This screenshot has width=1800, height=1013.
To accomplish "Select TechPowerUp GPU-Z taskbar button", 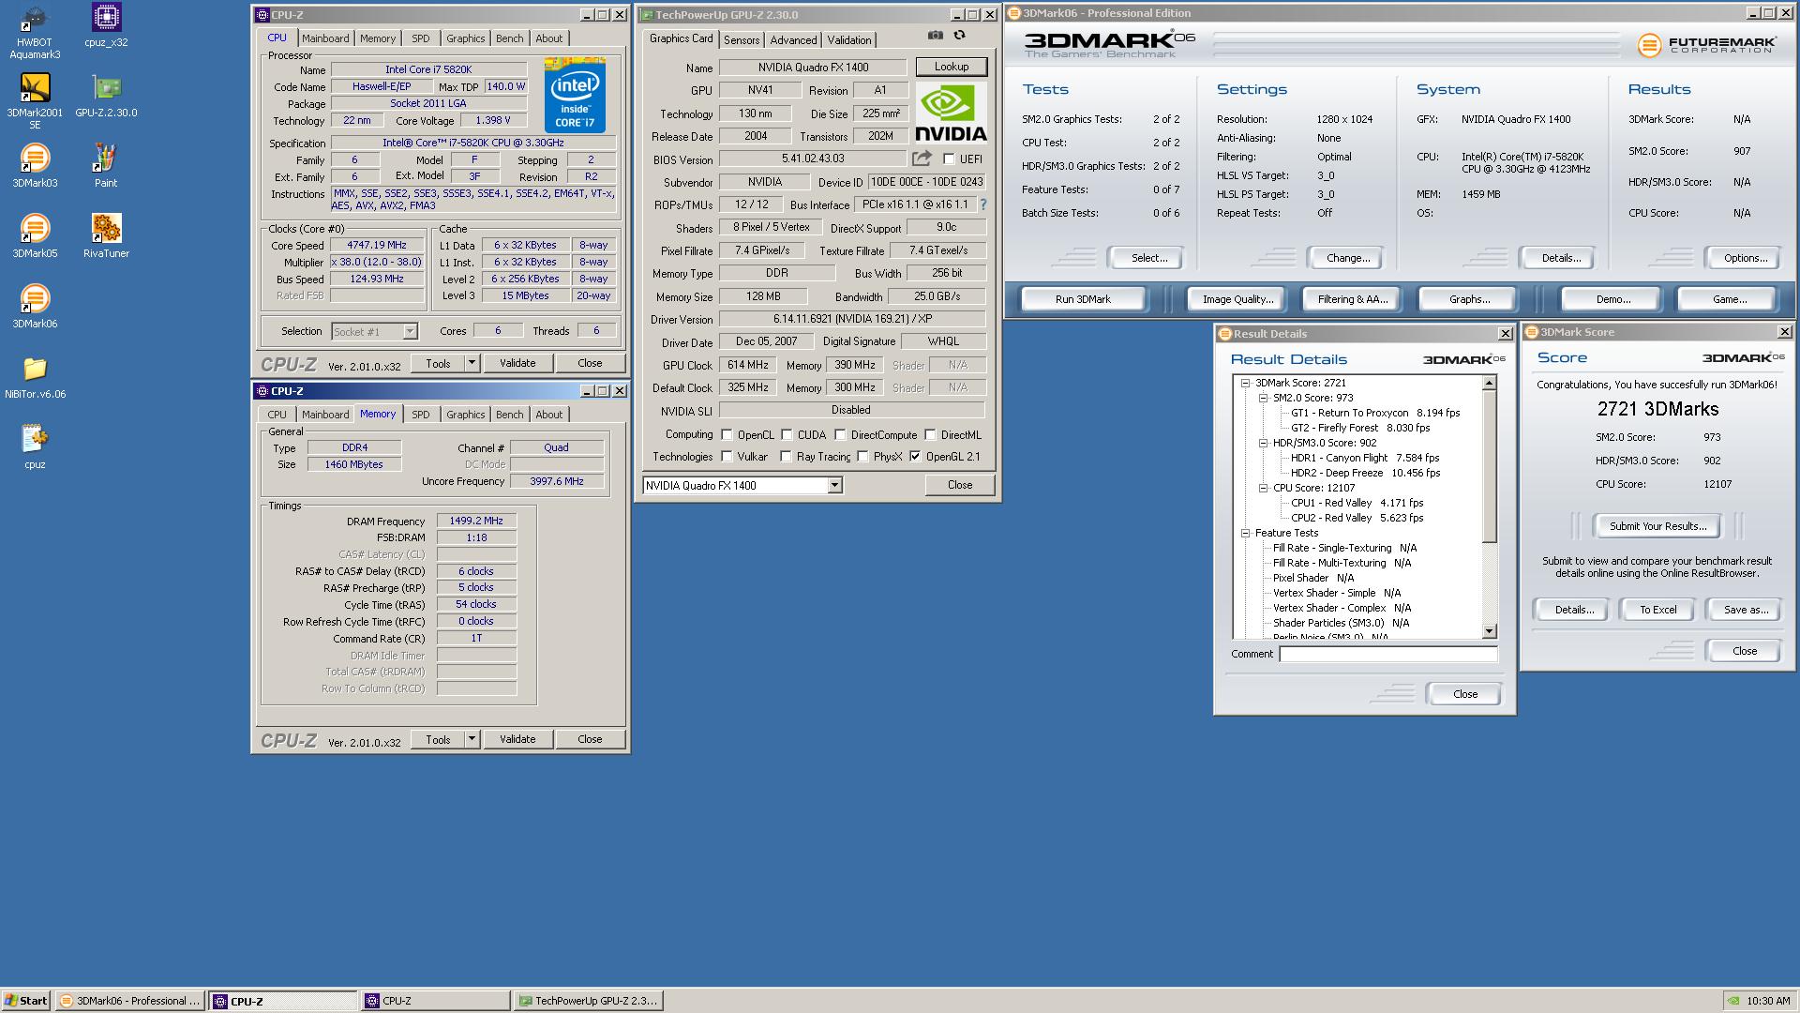I will click(x=589, y=1001).
